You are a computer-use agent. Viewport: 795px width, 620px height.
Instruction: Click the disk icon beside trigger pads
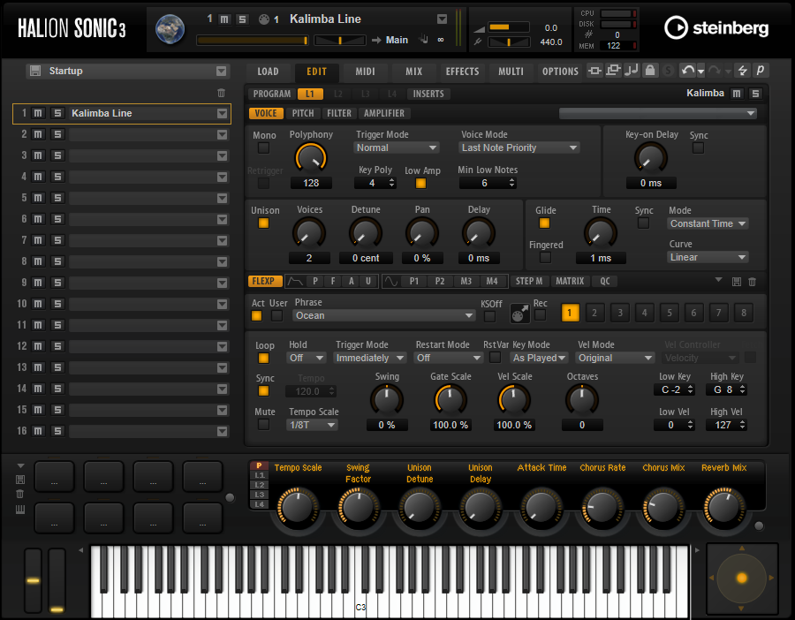[20, 480]
